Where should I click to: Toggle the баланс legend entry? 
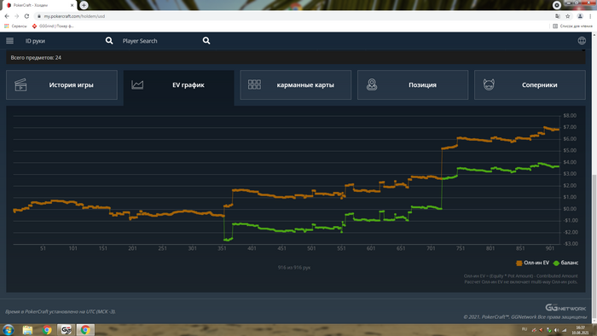(565, 263)
